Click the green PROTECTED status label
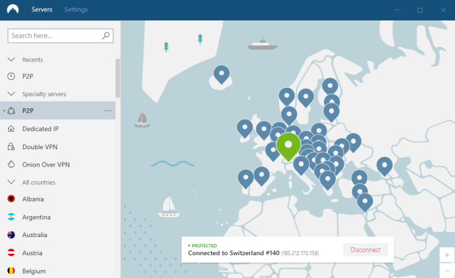 click(204, 246)
